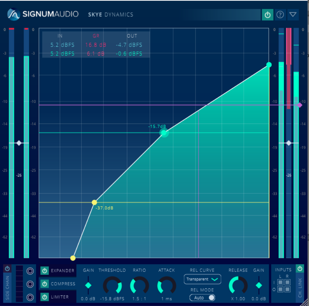
Task: Switch REL MODE to Auto
Action: [x=202, y=297]
